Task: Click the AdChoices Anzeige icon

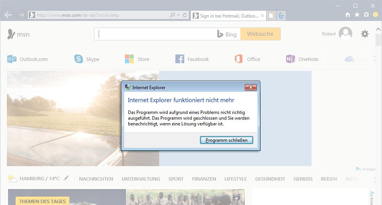Action: click(x=358, y=169)
